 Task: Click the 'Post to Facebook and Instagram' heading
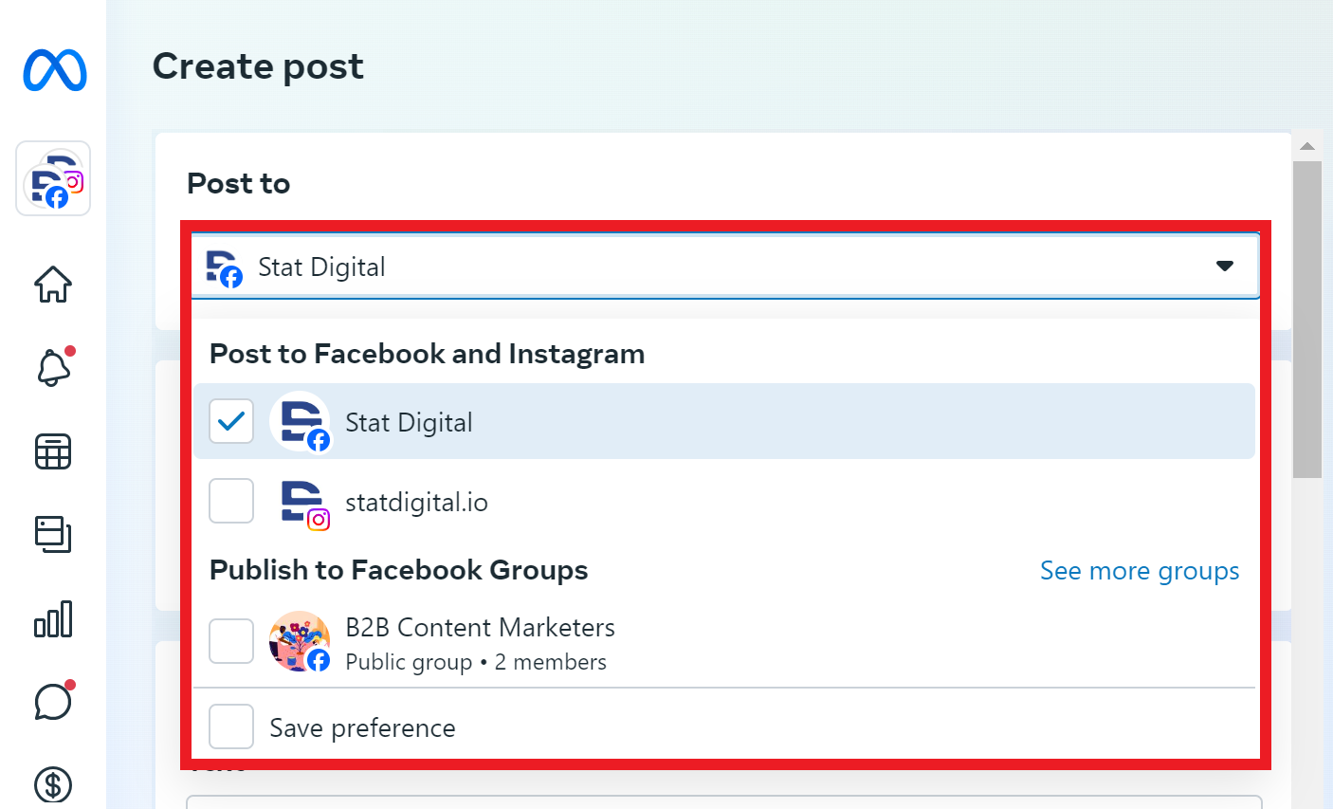[x=427, y=354]
